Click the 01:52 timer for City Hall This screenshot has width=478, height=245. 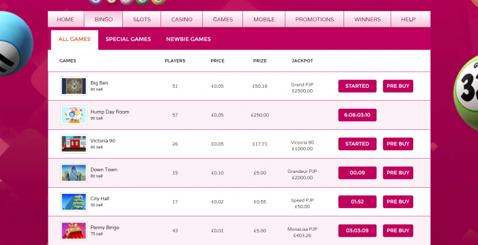[357, 201]
